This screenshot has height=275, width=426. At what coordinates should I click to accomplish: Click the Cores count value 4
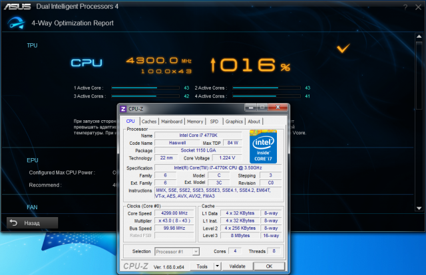click(235, 251)
